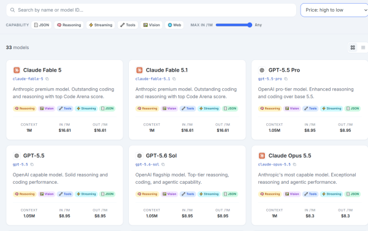Click the Tools tag on Claude Opus 5.5
Image resolution: width=368 pixels, height=231 pixels.
310,194
